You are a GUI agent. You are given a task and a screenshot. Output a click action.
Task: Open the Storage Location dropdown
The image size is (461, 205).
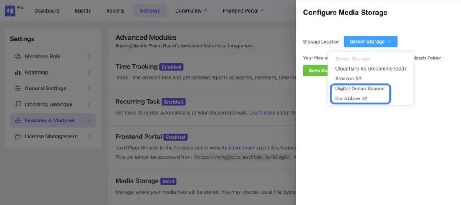370,42
